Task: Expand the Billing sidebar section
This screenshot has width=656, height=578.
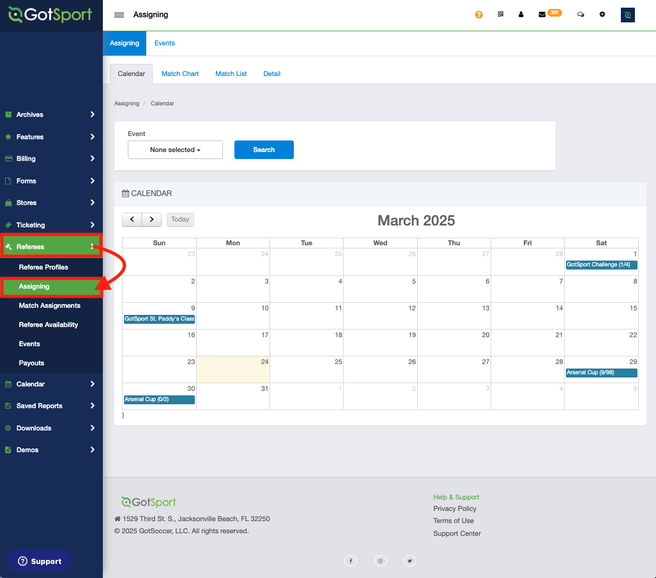Action: (x=30, y=158)
